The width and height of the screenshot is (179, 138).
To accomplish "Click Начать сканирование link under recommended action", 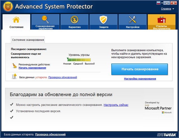I will pyautogui.click(x=32, y=68).
